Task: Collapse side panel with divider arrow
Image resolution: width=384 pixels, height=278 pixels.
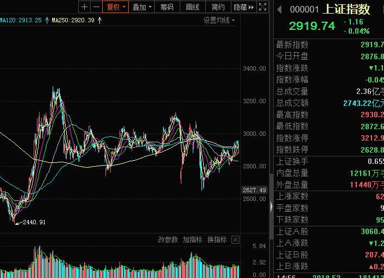Action: click(271, 206)
